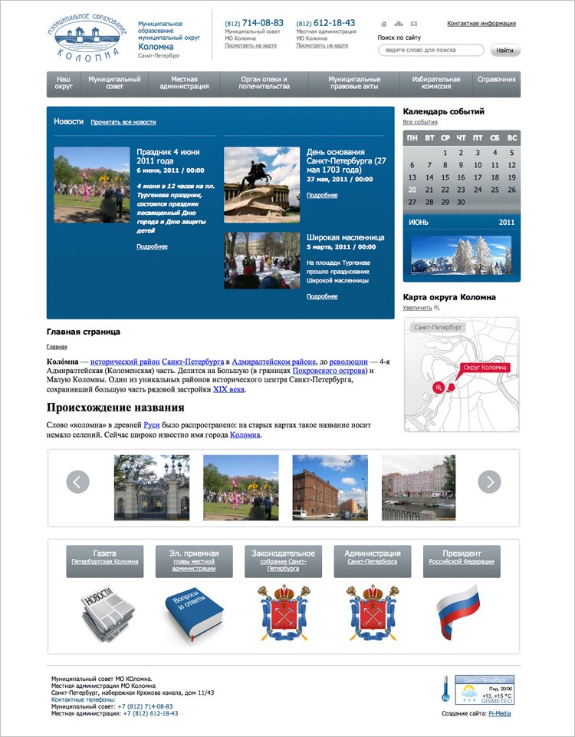
Task: Open the Праздник 4 июня news photo
Action: pyautogui.click(x=92, y=185)
